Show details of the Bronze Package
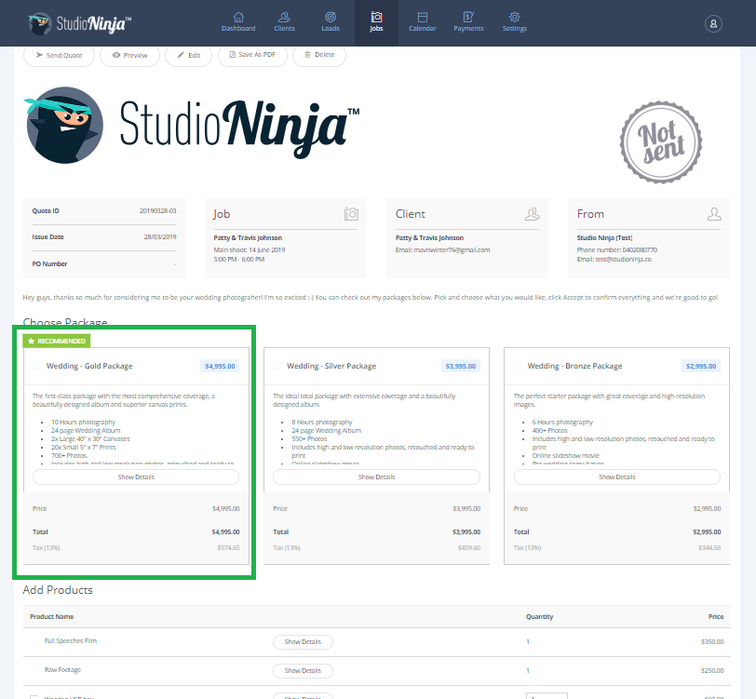 pyautogui.click(x=617, y=477)
